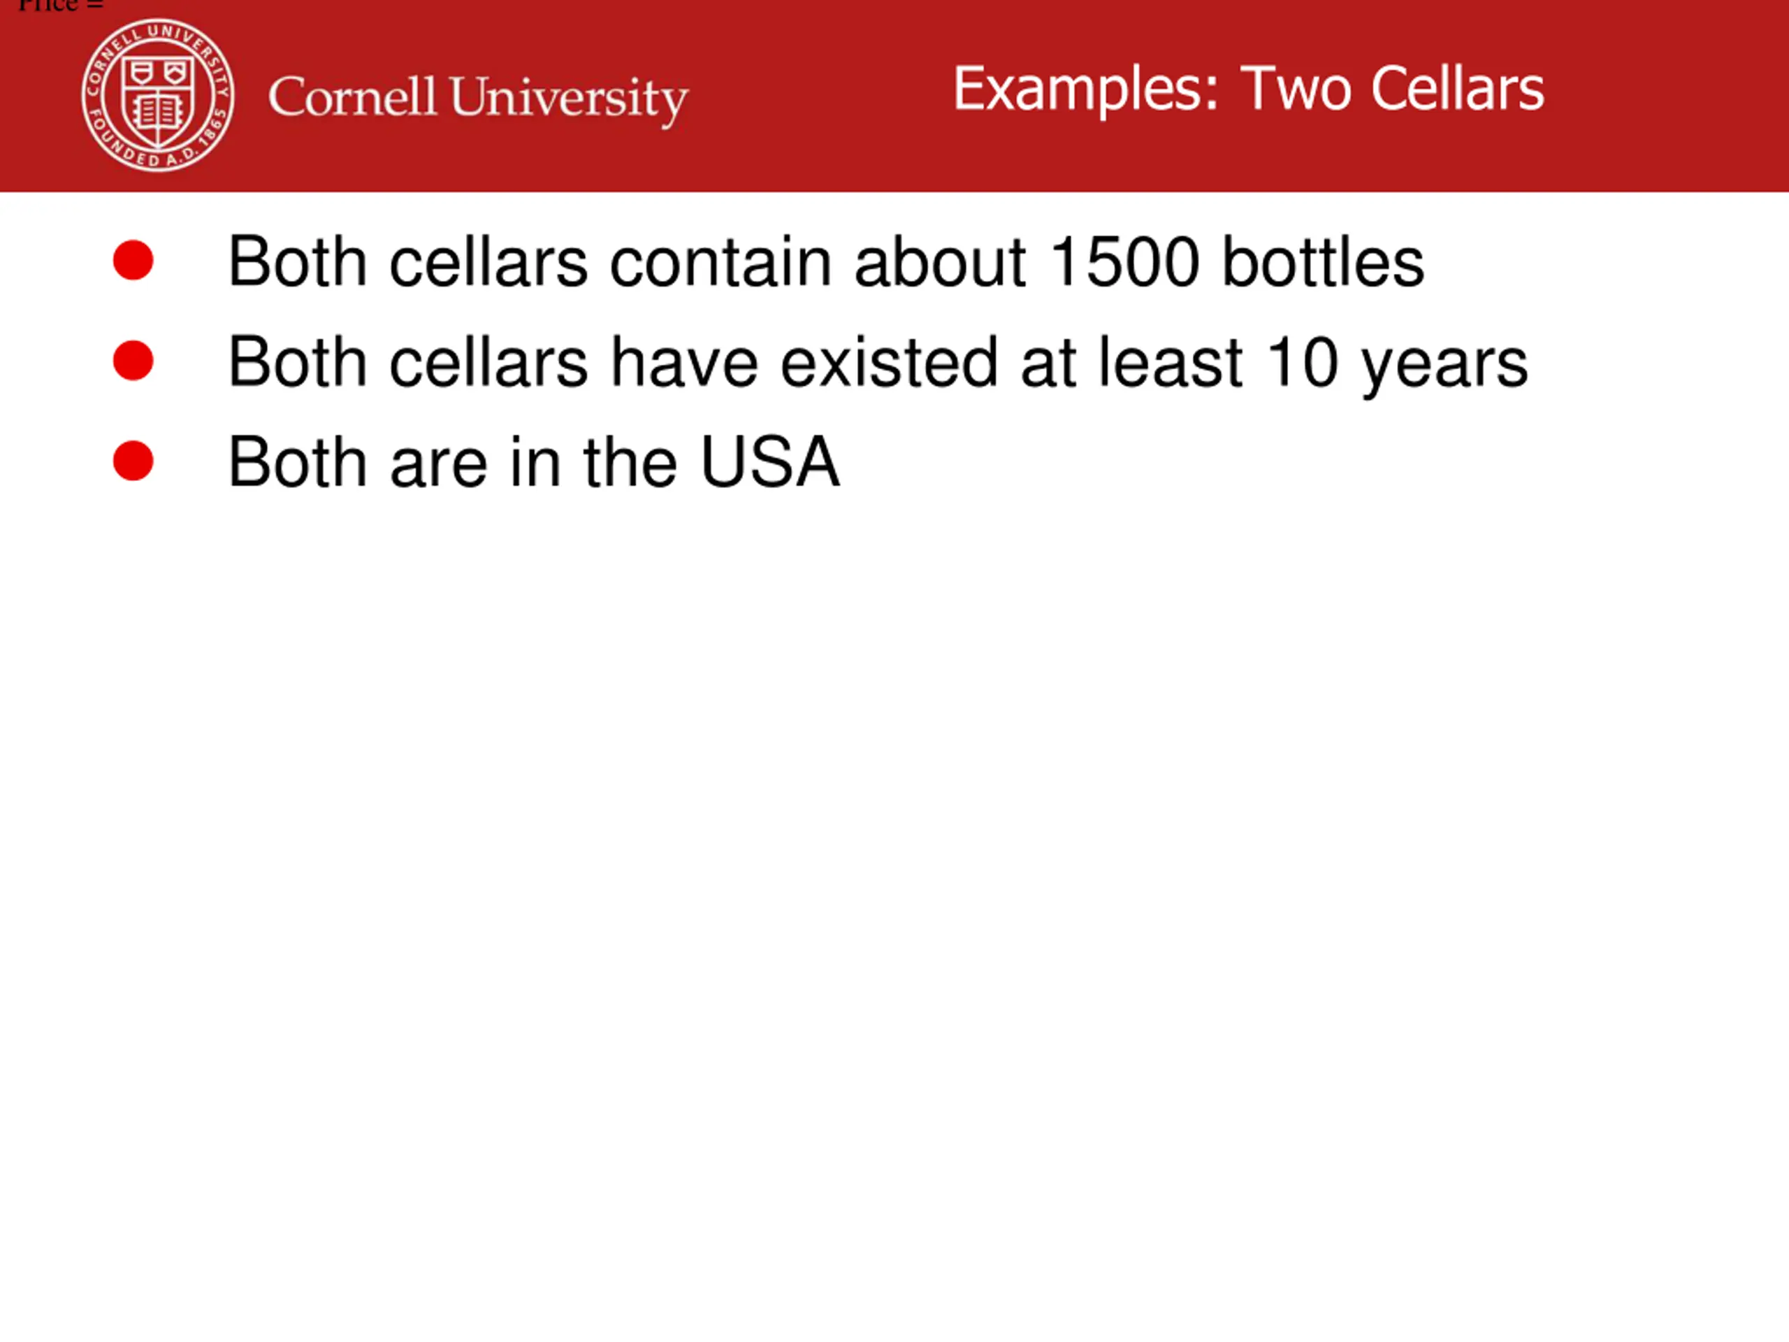Click the Cornell University seal logo
The width and height of the screenshot is (1789, 1342).
159,96
